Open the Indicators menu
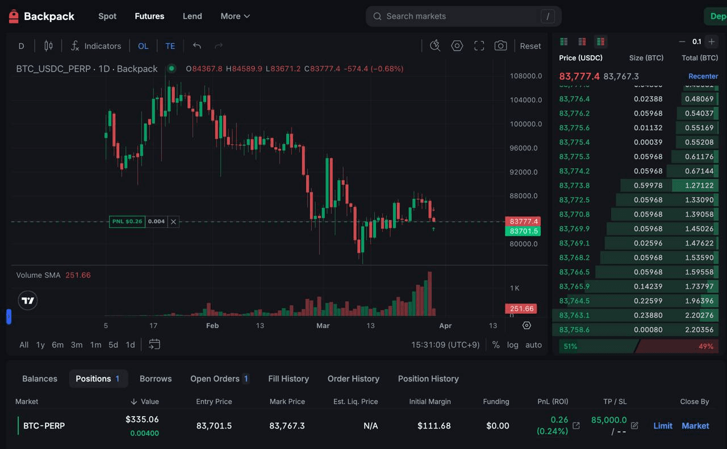The image size is (727, 449). pyautogui.click(x=95, y=46)
